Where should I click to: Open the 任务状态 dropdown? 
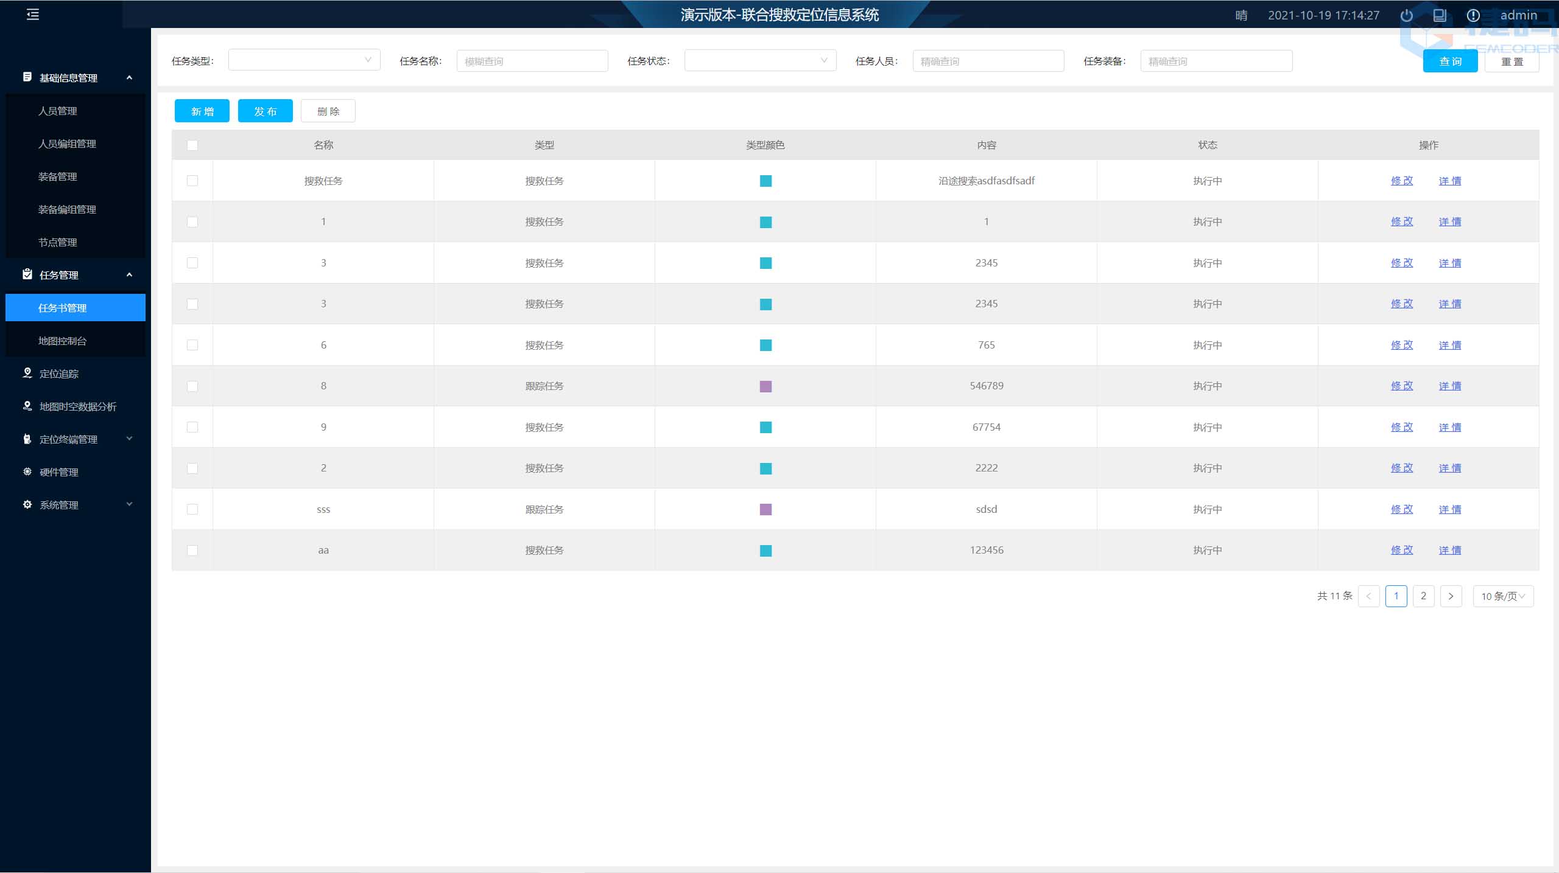[x=760, y=60]
